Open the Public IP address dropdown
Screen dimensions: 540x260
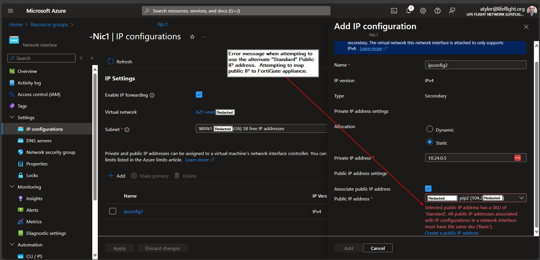(x=476, y=198)
